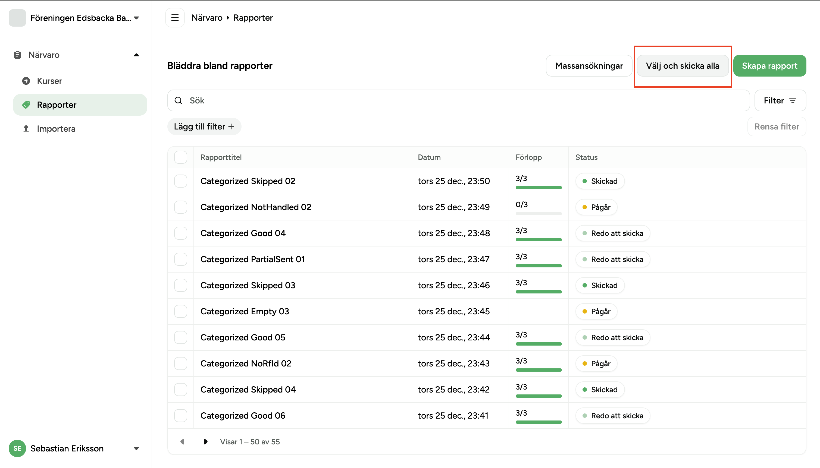This screenshot has width=820, height=468.
Task: Click the Rapporter tag icon
Action: click(x=26, y=105)
